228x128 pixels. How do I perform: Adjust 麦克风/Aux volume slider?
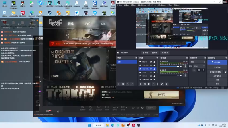(170, 67)
